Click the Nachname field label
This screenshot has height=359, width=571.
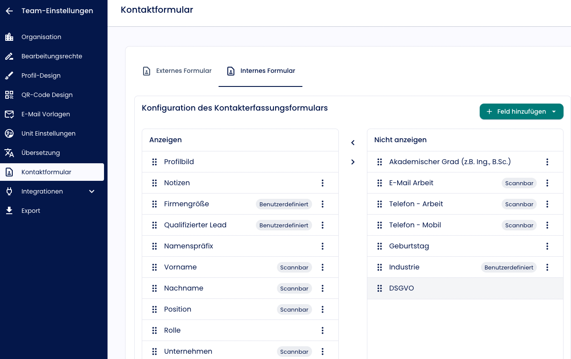[x=184, y=288]
